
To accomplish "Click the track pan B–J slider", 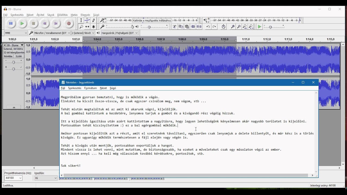I will [13, 69].
